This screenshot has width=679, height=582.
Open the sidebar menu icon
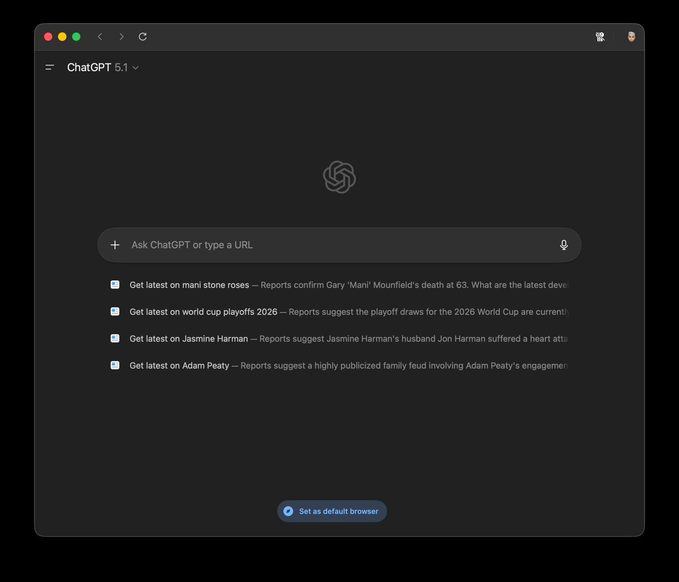pyautogui.click(x=50, y=67)
